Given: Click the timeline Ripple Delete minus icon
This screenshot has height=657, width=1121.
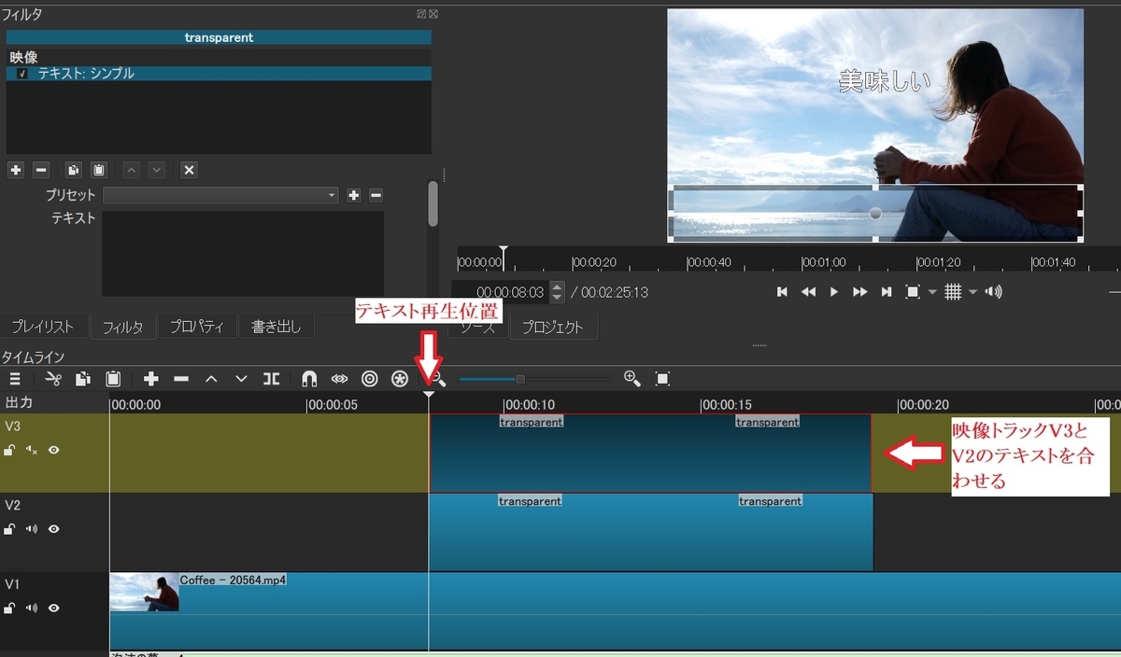Looking at the screenshot, I should [181, 379].
